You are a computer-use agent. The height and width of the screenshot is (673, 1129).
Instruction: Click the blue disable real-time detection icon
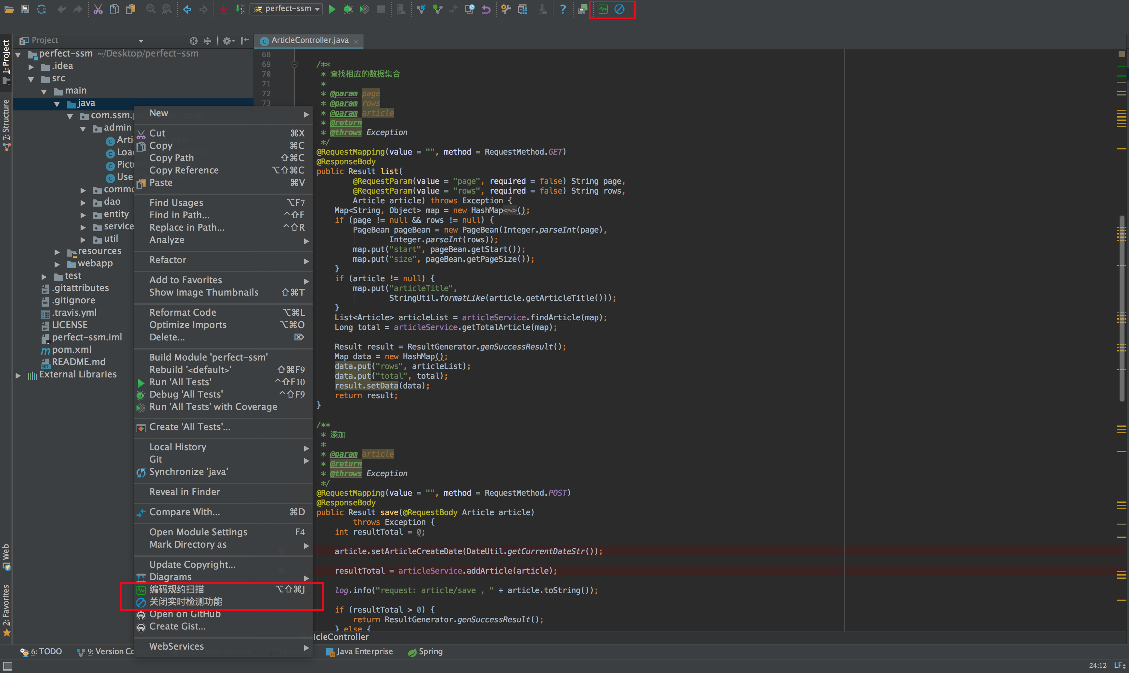click(x=619, y=9)
